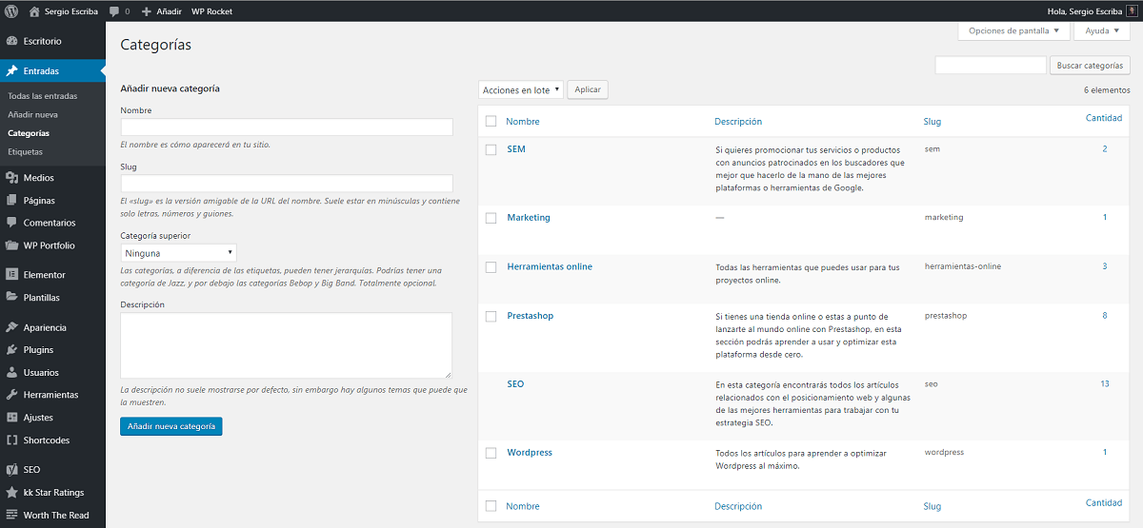
Task: Click the Plugins plug icon
Action: pyautogui.click(x=11, y=350)
